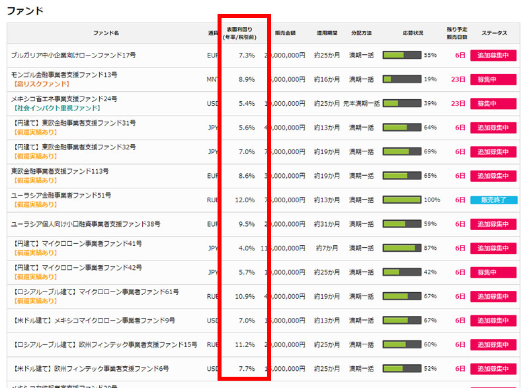Click the ファンド名 column header
529x388 pixels.
click(106, 33)
